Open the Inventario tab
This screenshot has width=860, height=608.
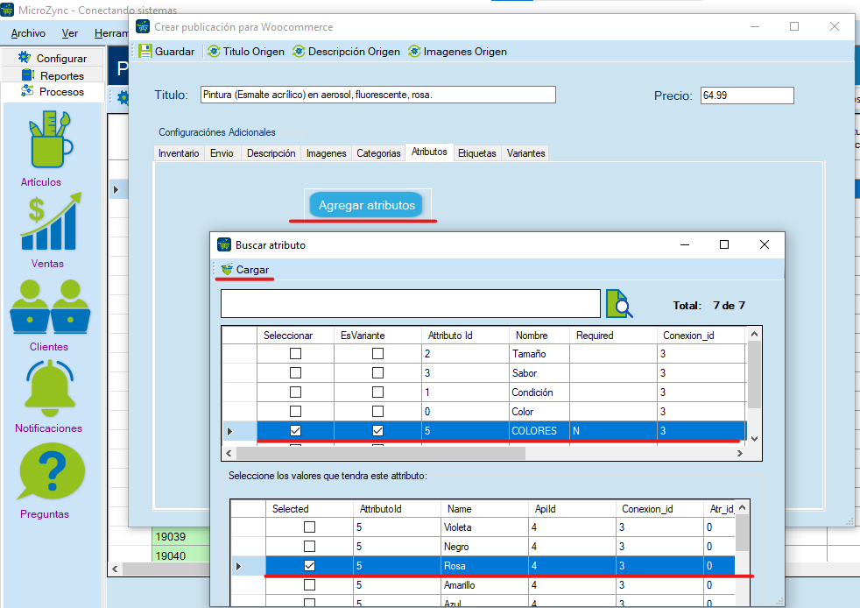(179, 153)
